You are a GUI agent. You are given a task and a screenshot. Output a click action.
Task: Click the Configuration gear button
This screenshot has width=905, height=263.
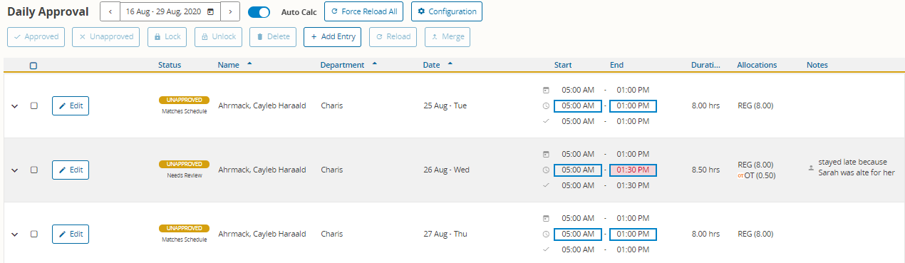click(447, 11)
